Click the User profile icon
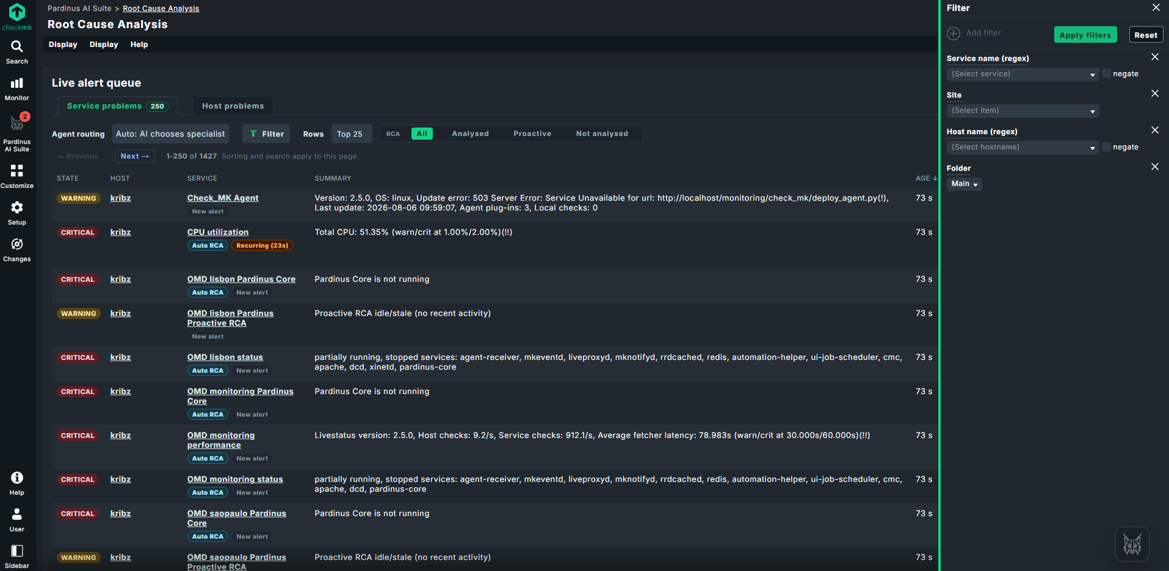Screen dimensions: 1169x571 pos(17,514)
